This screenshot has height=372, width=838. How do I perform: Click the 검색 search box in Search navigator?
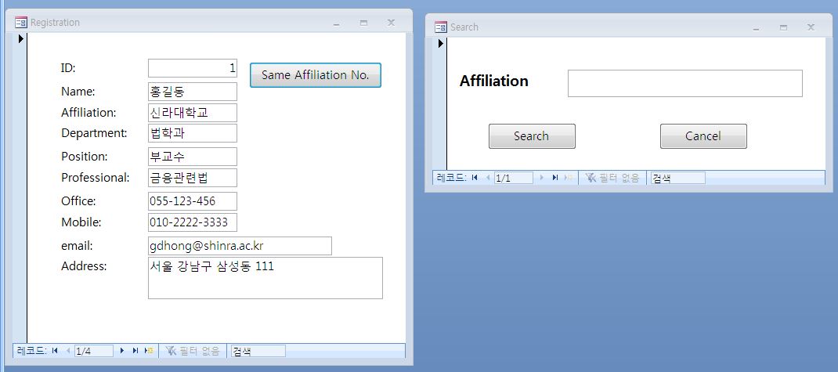(677, 178)
